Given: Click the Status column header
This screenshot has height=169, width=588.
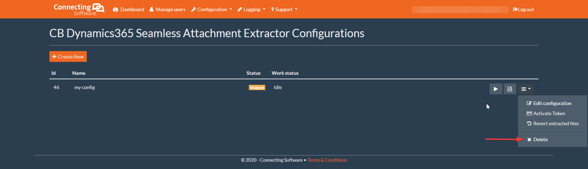Looking at the screenshot, I should tap(253, 73).
